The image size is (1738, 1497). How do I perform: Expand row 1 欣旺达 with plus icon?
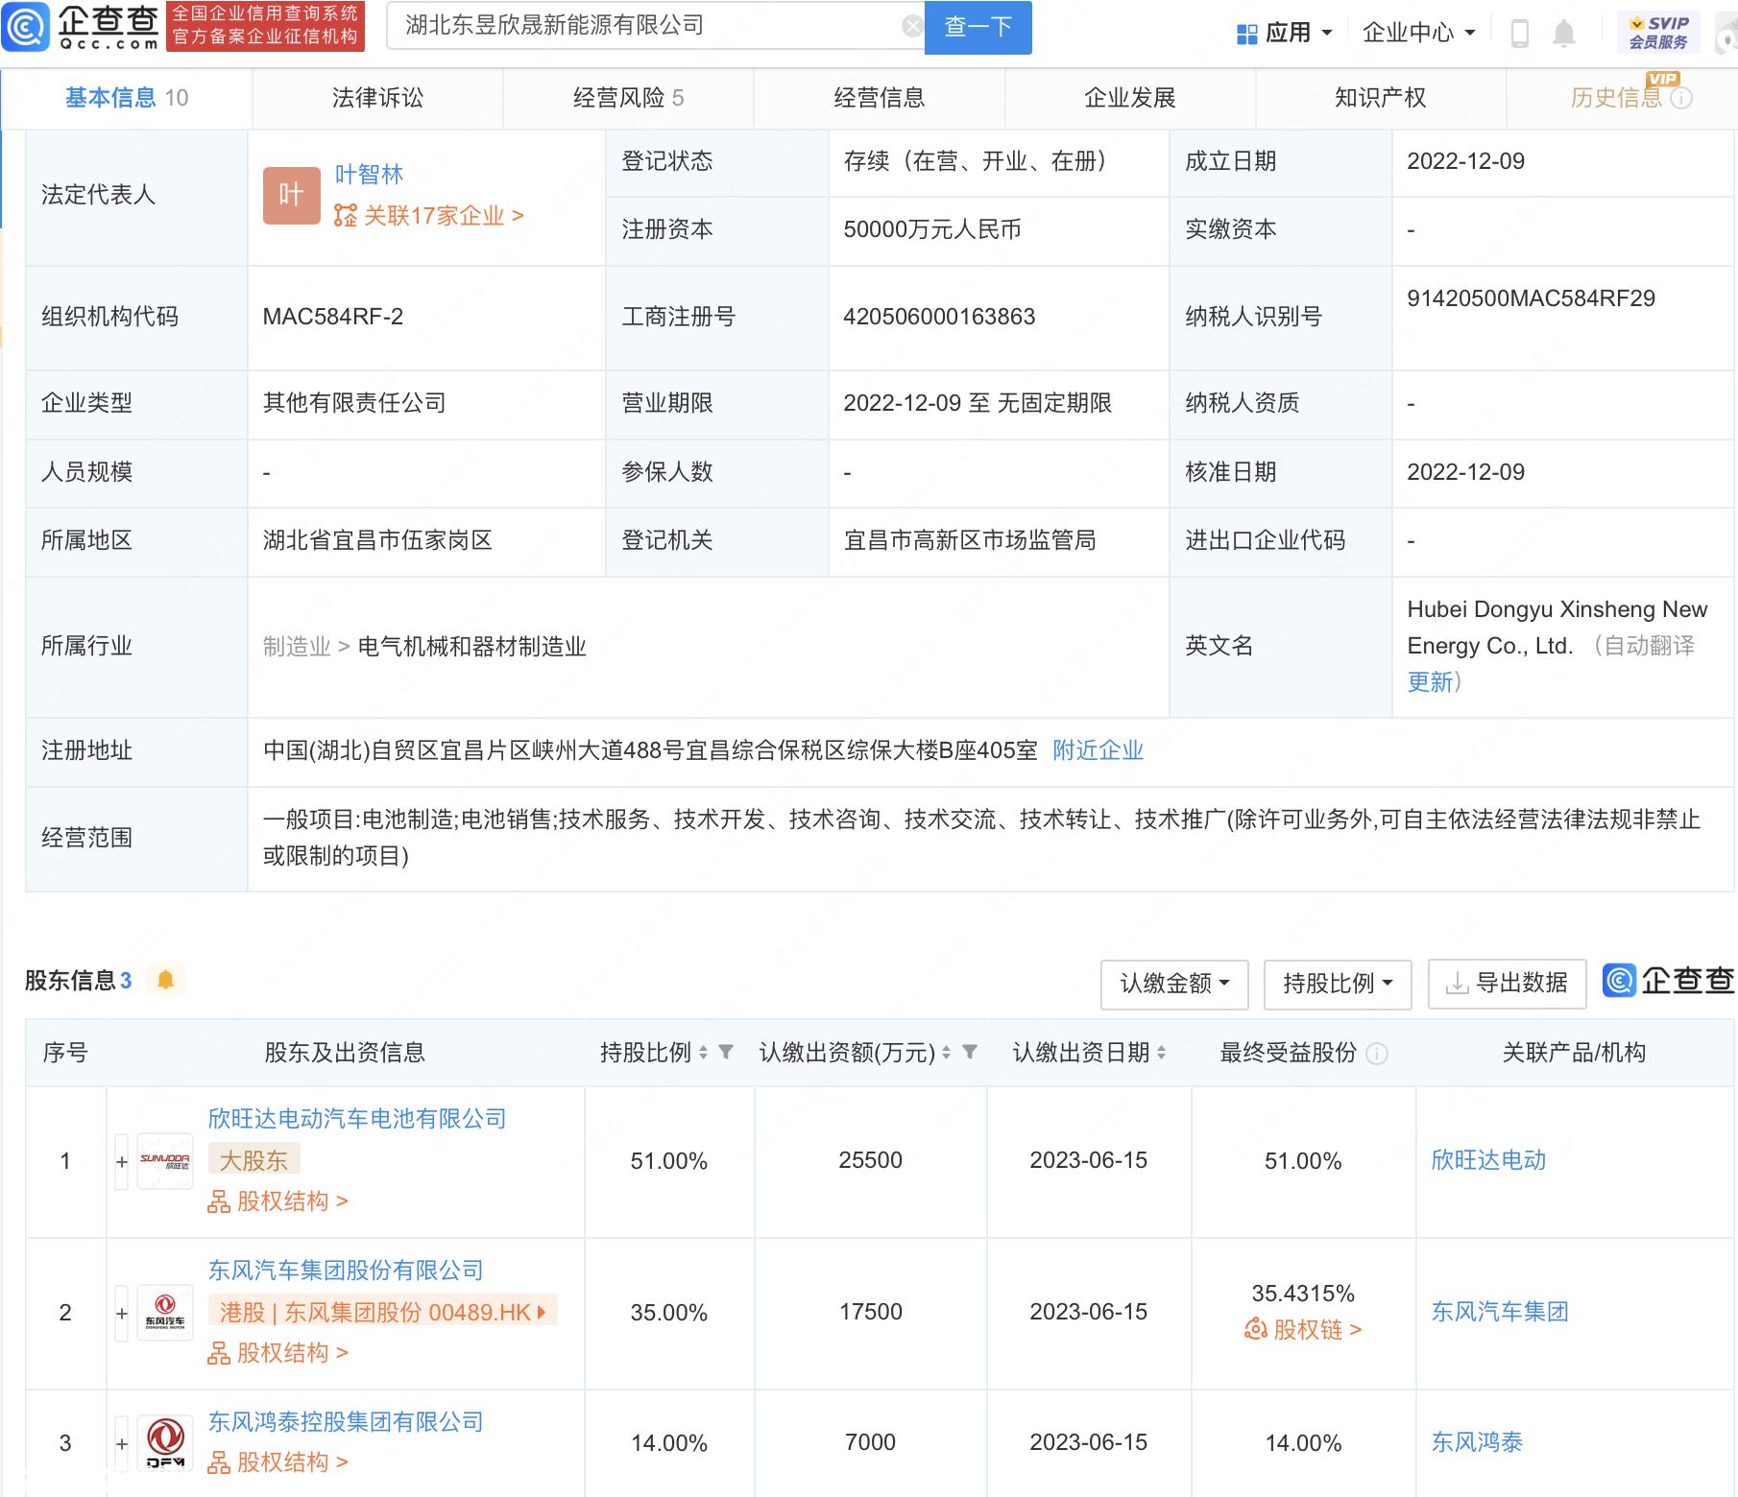(x=122, y=1161)
